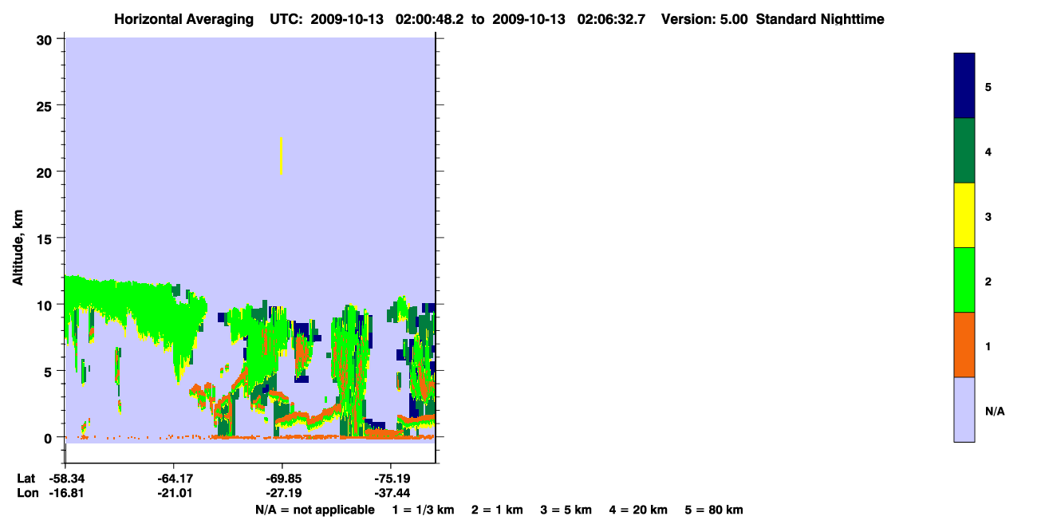Screen dimensions: 1037x532
Task: Click the altitude tick label '10'
Action: point(45,305)
